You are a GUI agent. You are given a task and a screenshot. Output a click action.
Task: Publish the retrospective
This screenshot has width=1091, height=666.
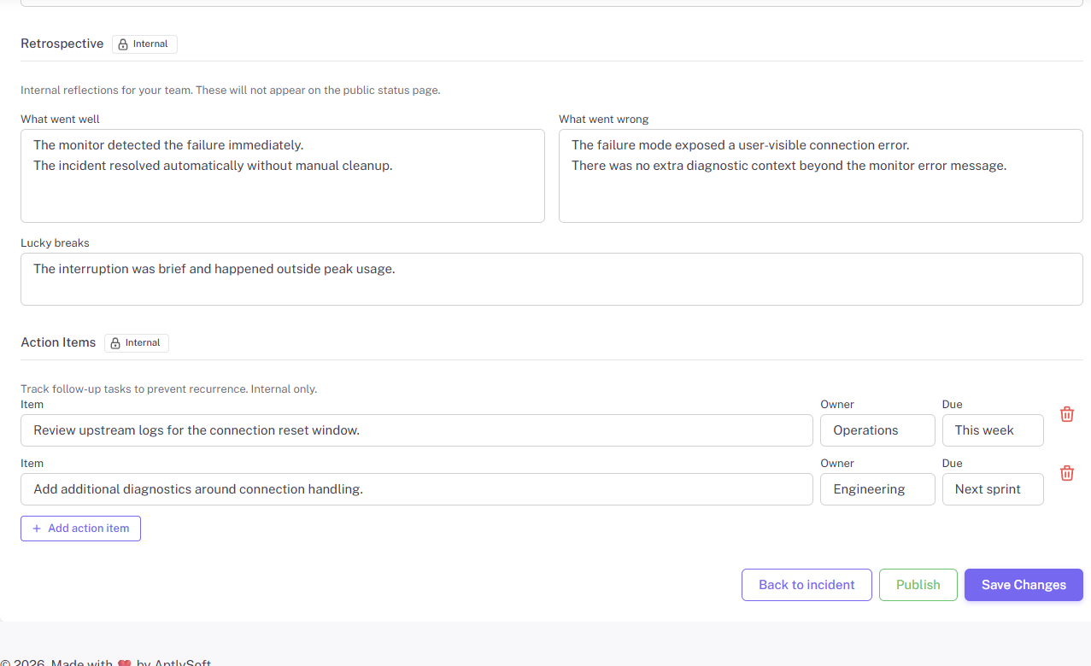(x=918, y=584)
